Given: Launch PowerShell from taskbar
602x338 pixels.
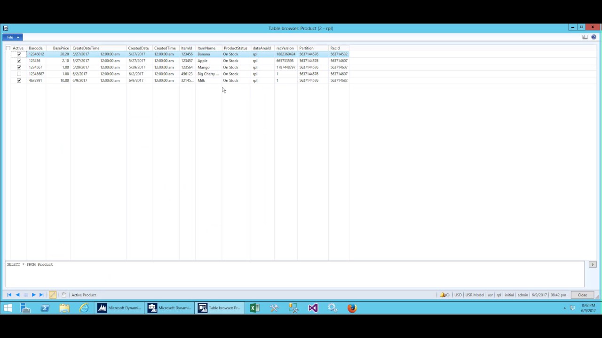Looking at the screenshot, I should click(45, 308).
